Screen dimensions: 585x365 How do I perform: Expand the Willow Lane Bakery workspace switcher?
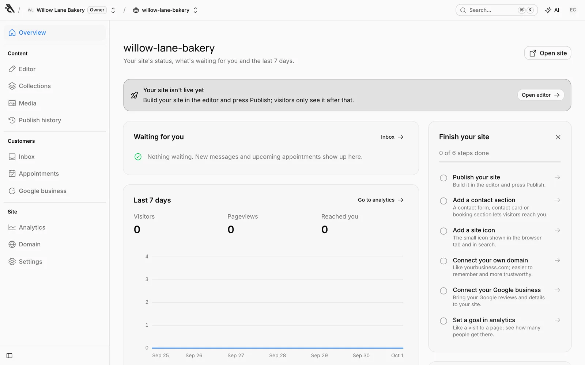[113, 10]
